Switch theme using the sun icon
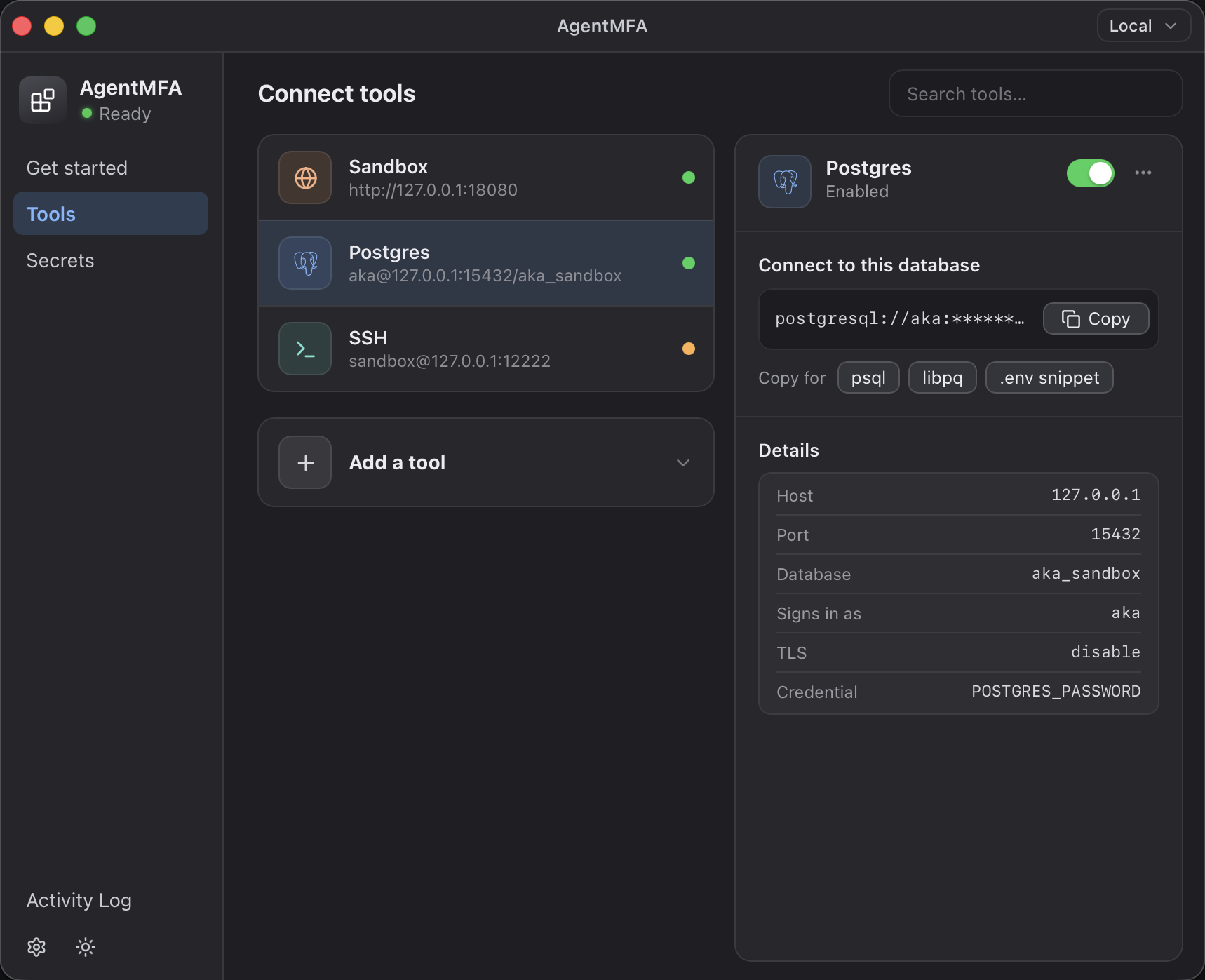Viewport: 1205px width, 980px height. 86,947
